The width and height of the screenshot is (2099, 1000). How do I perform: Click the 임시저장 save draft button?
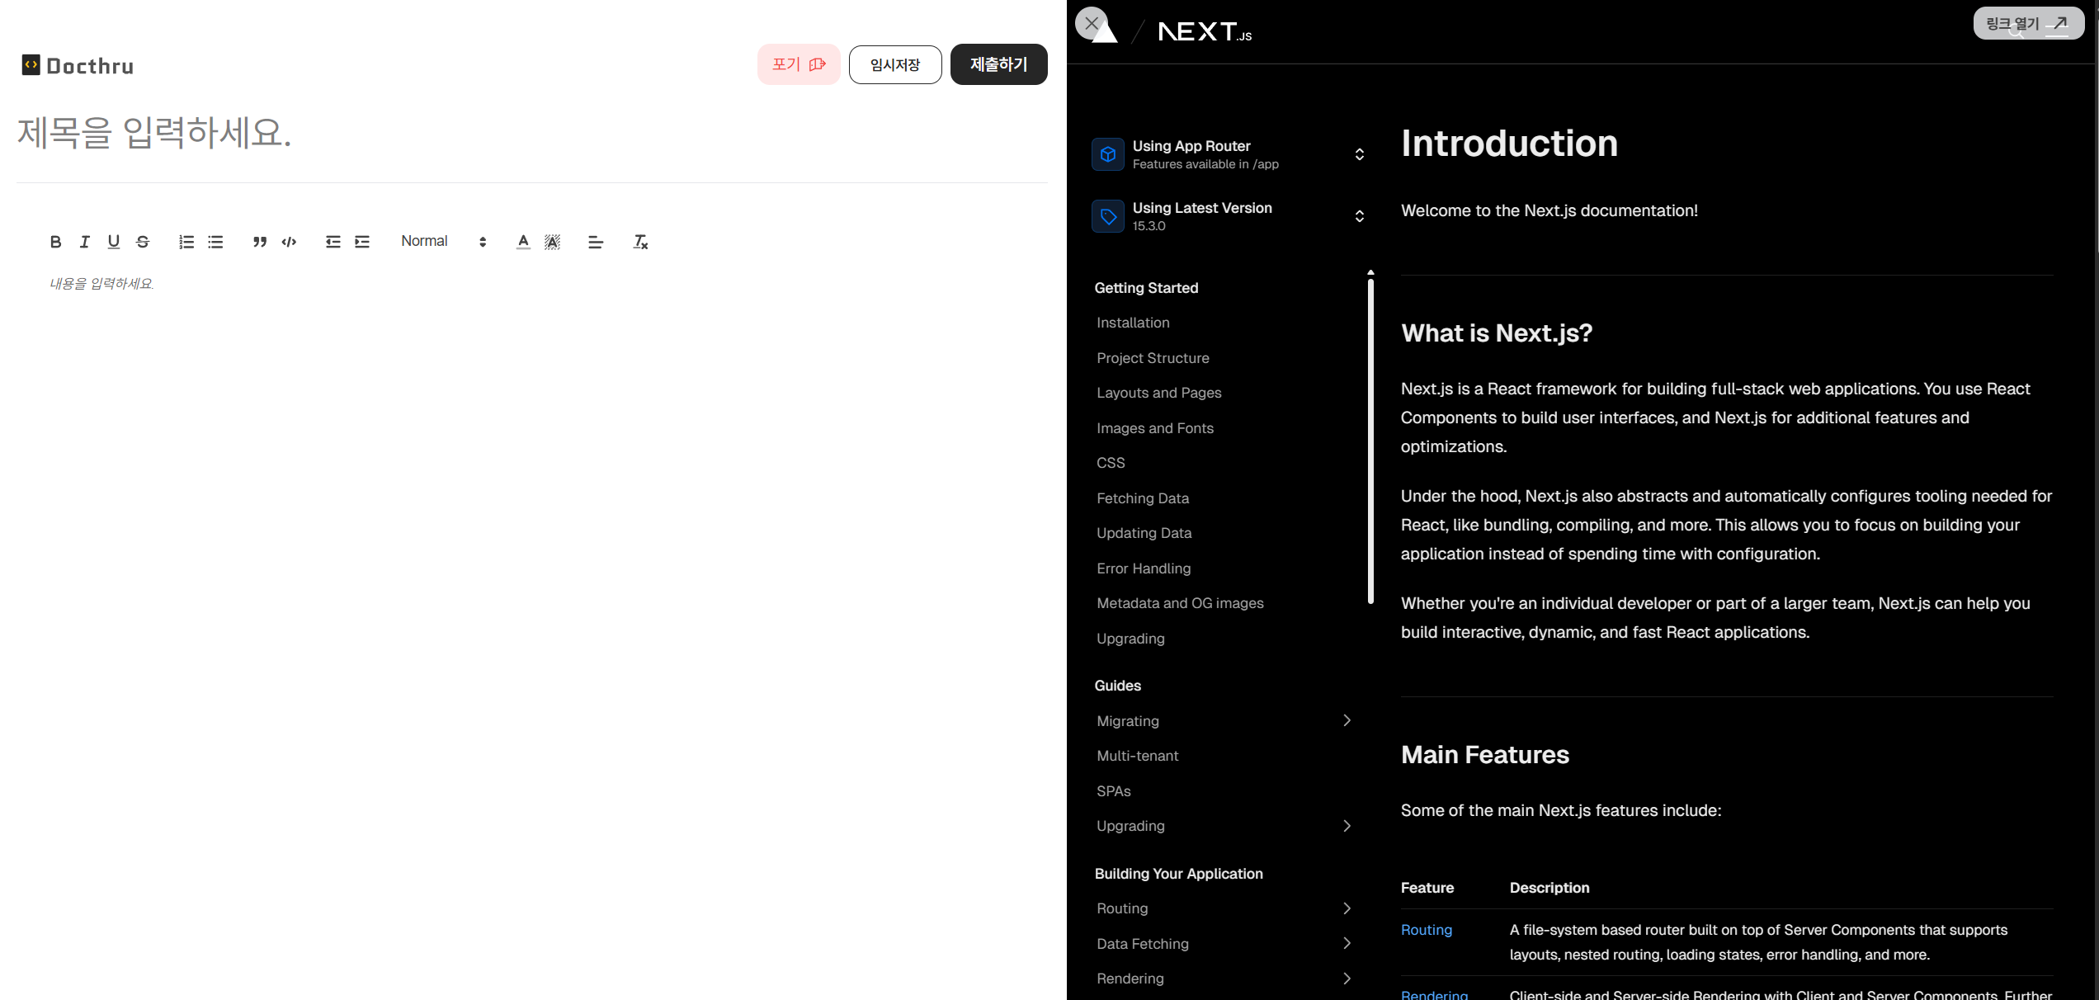point(894,64)
